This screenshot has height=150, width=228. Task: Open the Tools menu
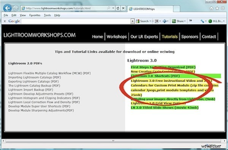(x=47, y=15)
